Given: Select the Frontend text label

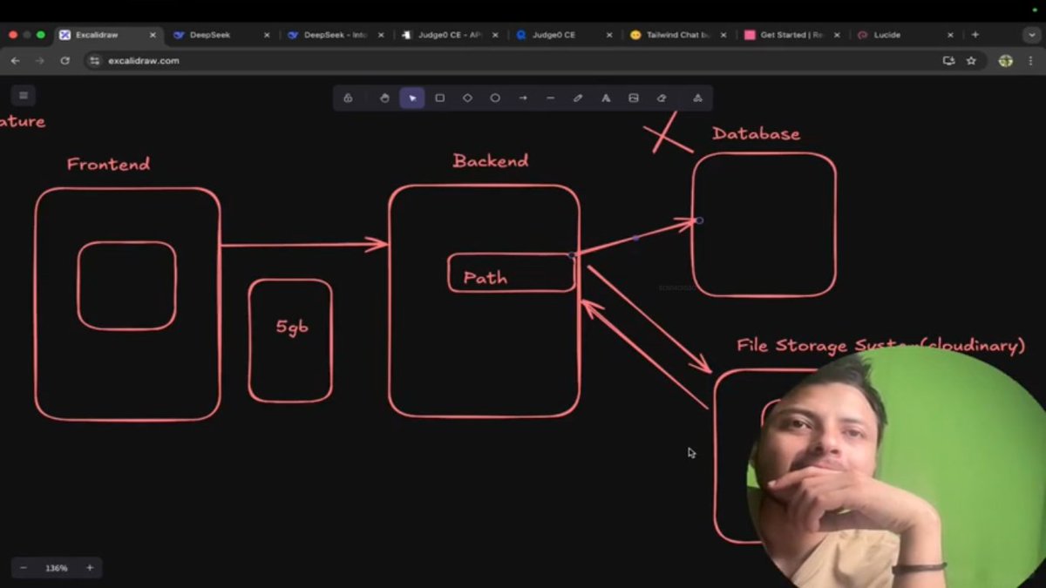Looking at the screenshot, I should click(108, 164).
